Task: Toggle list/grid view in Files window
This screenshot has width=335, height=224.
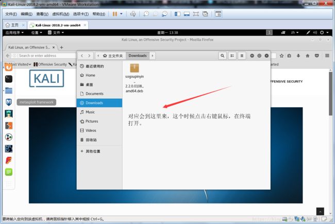Action: 232,56
